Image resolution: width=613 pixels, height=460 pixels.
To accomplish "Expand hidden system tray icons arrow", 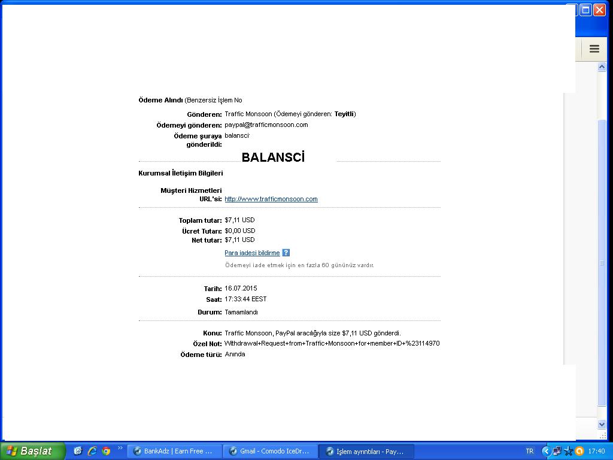I will [x=546, y=451].
